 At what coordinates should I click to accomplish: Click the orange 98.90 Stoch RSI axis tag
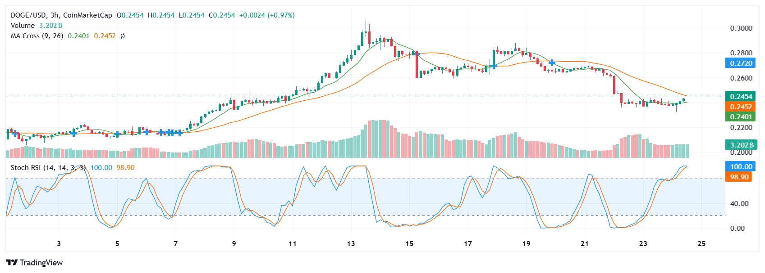(739, 177)
